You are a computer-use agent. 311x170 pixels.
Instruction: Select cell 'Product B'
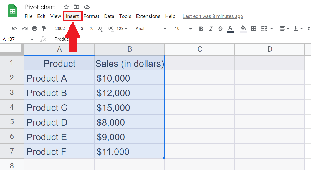click(x=59, y=92)
